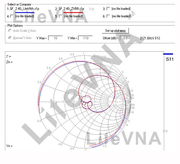
Task: Uncheck file slot 2 2.4G_ZVB8.s1p checkbox
Action: [x=60, y=9]
